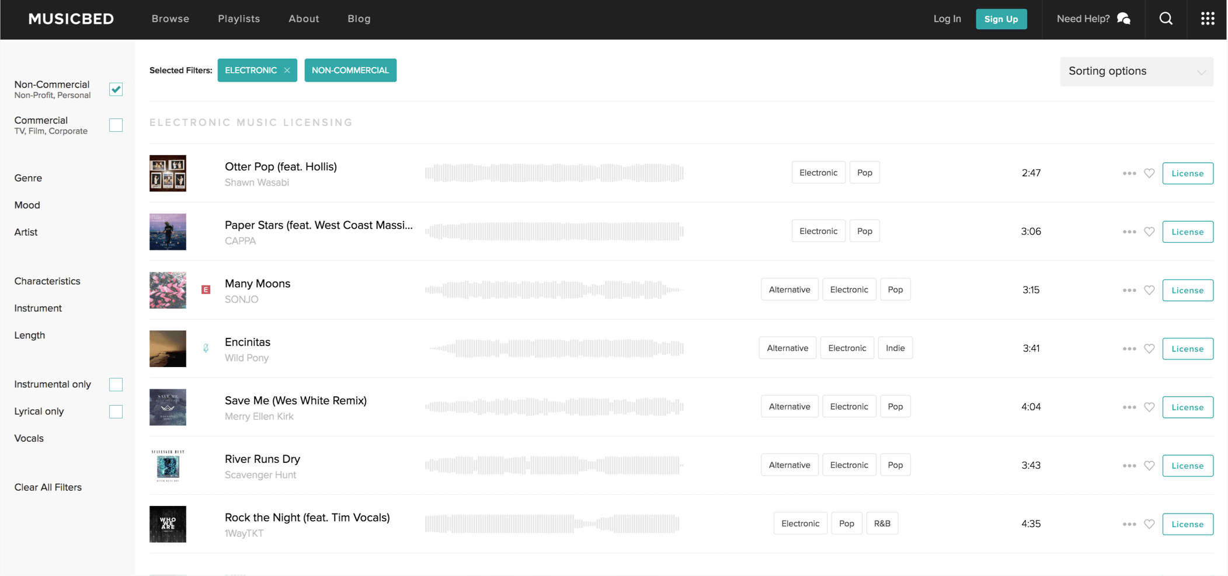Favorite Otter Pop with the heart icon
Image resolution: width=1228 pixels, height=576 pixels.
pyautogui.click(x=1149, y=173)
